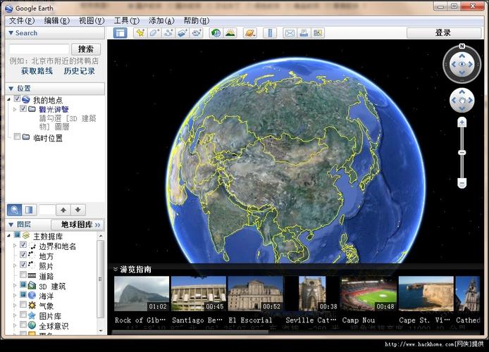Click the 登录 sign-in button
The image size is (489, 352).
tap(443, 32)
